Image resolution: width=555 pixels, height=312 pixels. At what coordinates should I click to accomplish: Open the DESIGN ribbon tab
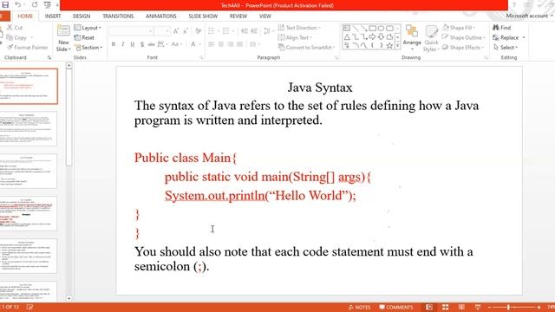(82, 16)
